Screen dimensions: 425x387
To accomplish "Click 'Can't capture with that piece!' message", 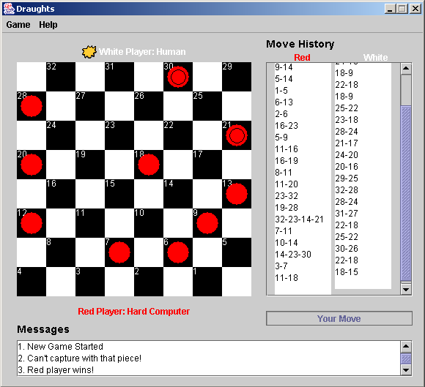I will (80, 358).
